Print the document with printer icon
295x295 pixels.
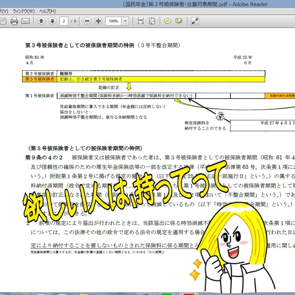point(14,21)
